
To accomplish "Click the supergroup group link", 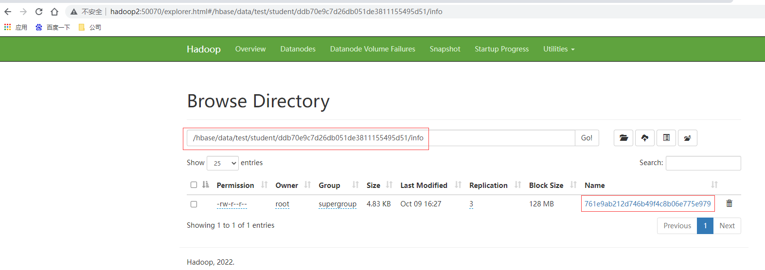I will [338, 204].
